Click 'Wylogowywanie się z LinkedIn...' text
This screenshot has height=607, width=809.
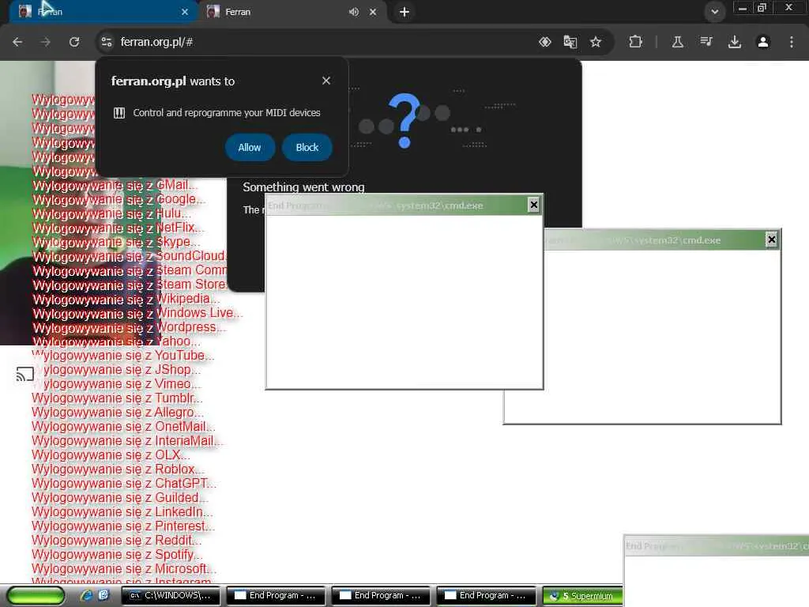tap(122, 512)
